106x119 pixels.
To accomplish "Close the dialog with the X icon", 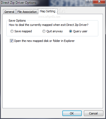I will (x=99, y=2).
